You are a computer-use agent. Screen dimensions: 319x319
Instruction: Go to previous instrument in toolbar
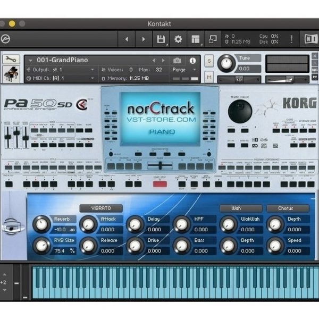tap(127, 39)
